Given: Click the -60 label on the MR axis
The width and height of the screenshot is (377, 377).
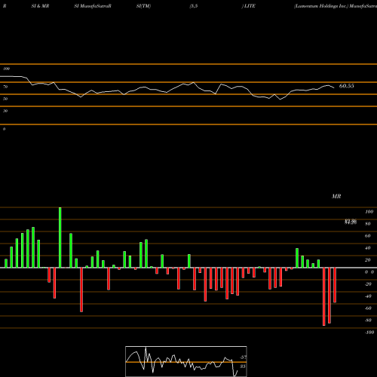Looking at the screenshot, I should click(x=368, y=308).
